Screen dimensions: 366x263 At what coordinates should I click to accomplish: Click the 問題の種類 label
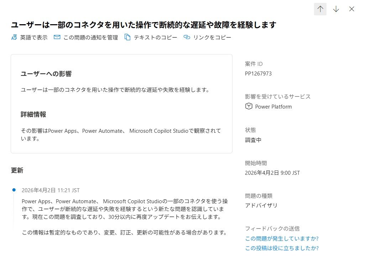[x=258, y=196]
